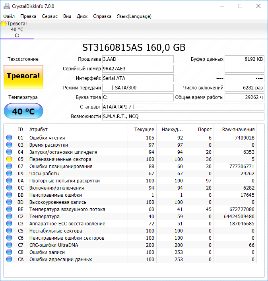
Task: Click the orb for Повторные попытки раскрутки
Action: pos(9,180)
